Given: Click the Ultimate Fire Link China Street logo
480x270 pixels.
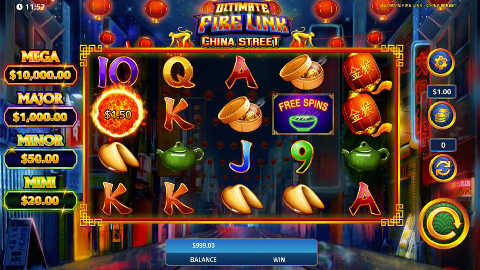Looking at the screenshot, I should tap(241, 25).
